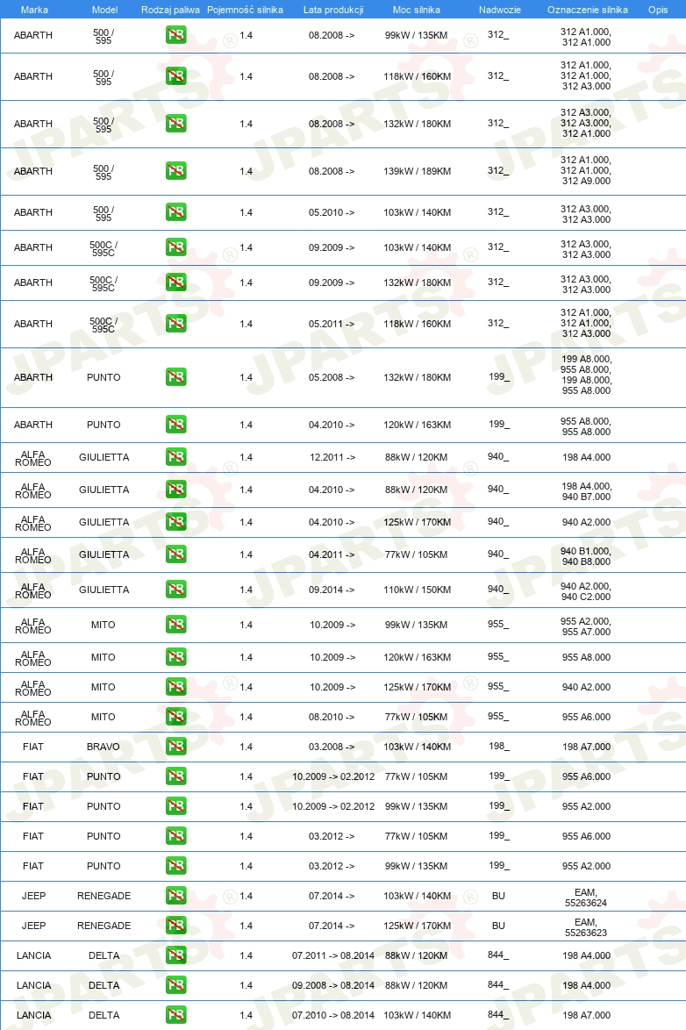Click the Marka column header
This screenshot has width=686, height=1030.
point(34,10)
